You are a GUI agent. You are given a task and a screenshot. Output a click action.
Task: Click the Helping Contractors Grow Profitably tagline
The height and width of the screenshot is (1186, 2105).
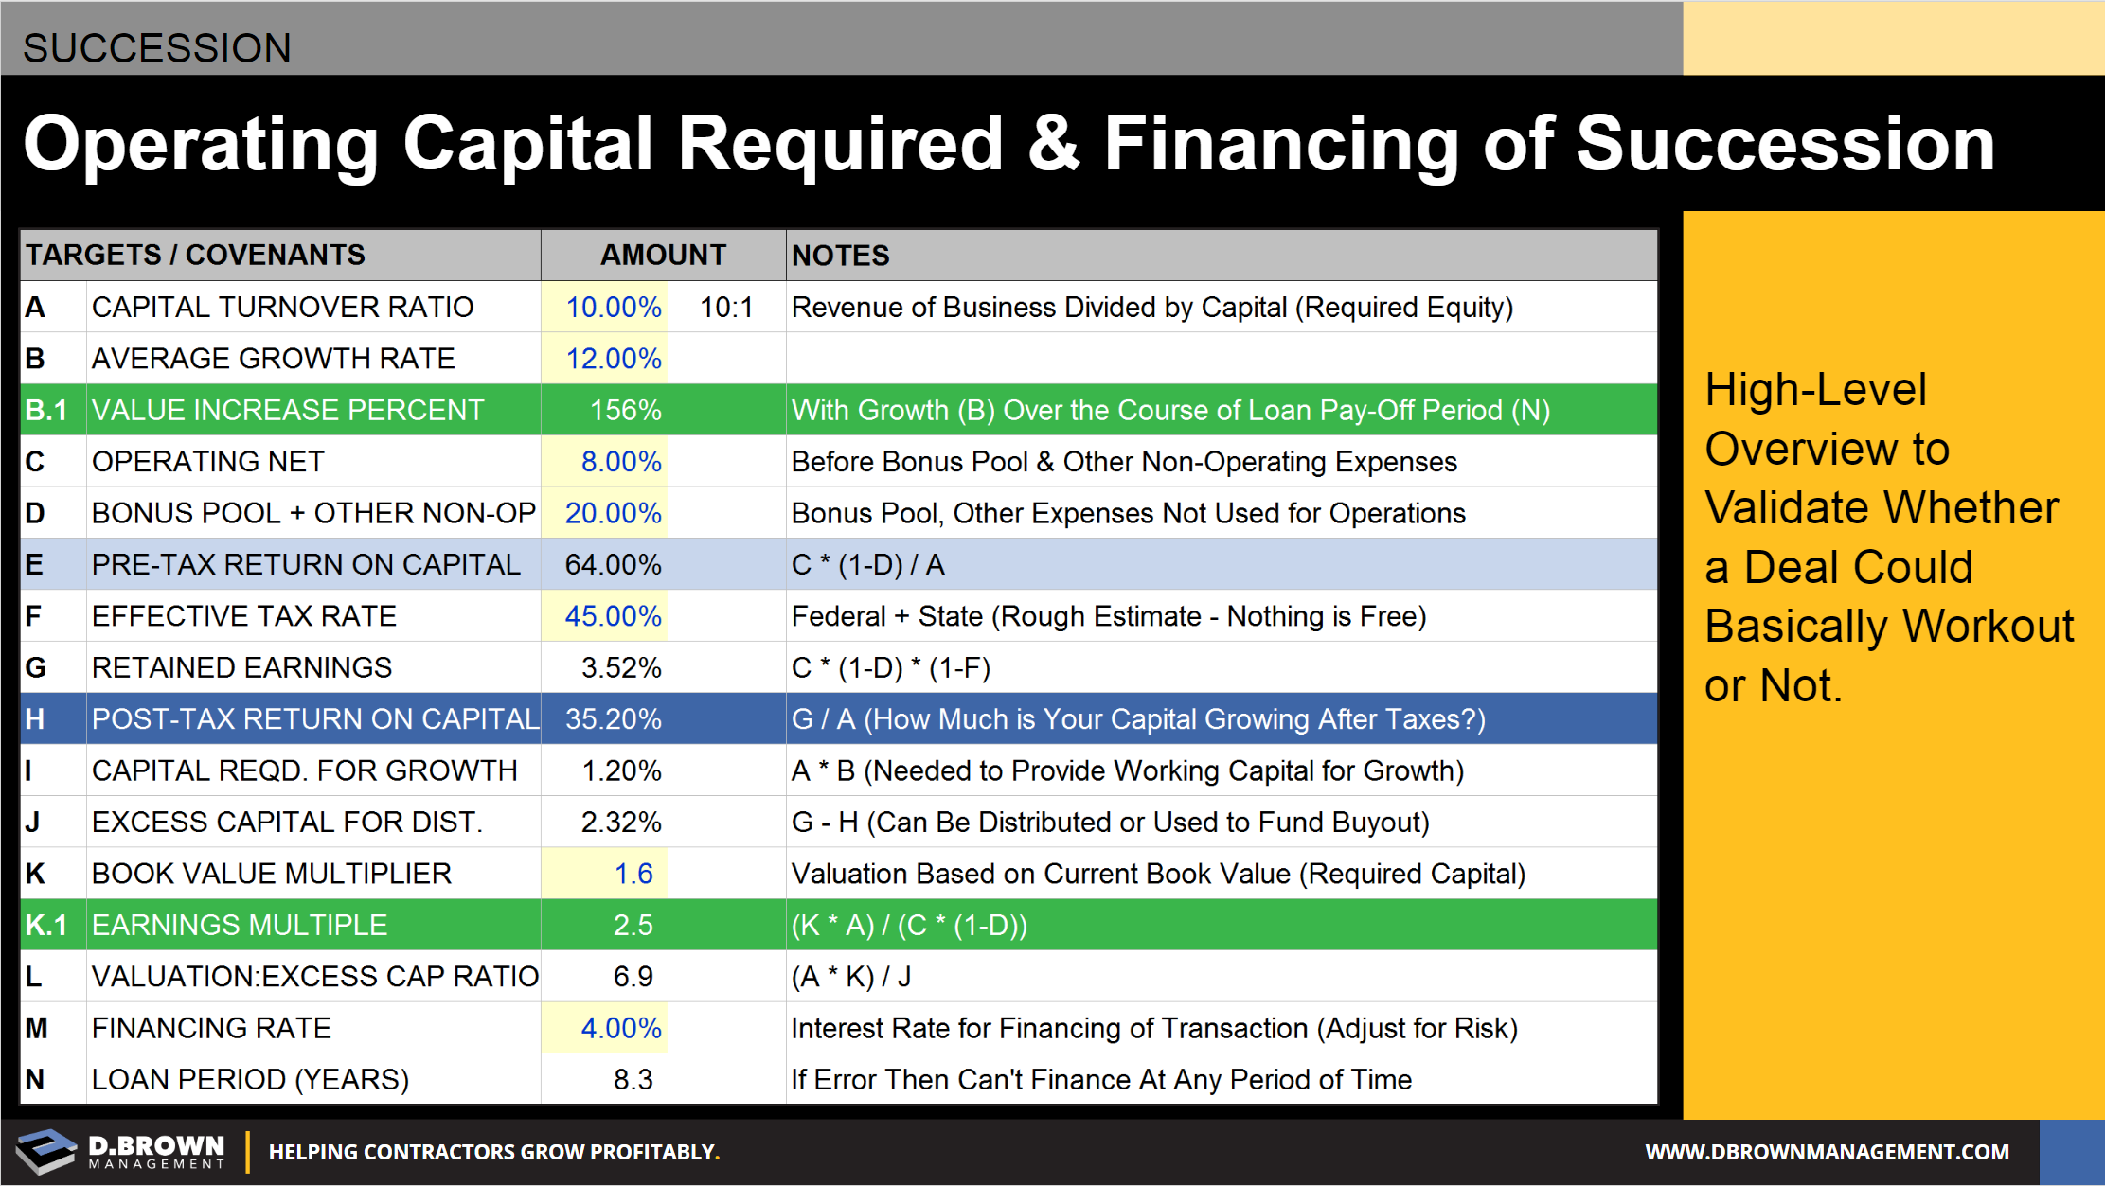[x=493, y=1152]
